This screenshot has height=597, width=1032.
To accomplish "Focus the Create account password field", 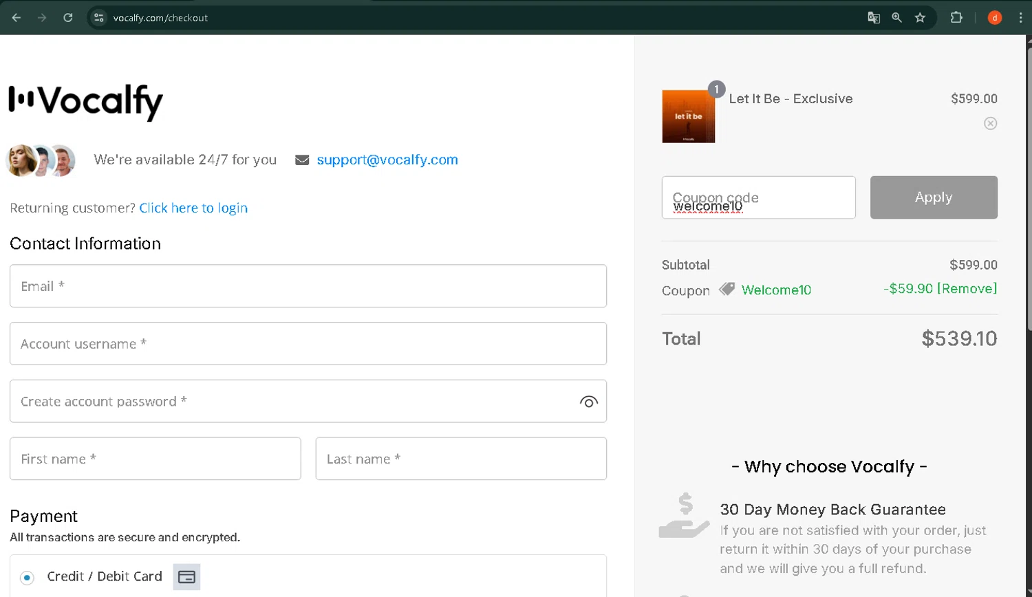I will click(308, 402).
